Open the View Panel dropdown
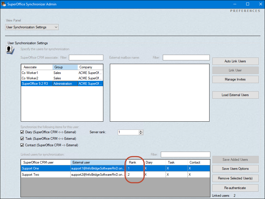265x199 pixels. (32, 27)
